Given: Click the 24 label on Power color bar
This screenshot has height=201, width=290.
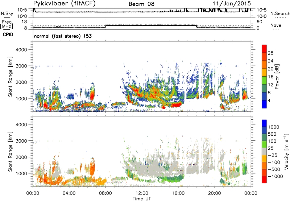Looking at the screenshot, I should tap(270, 61).
